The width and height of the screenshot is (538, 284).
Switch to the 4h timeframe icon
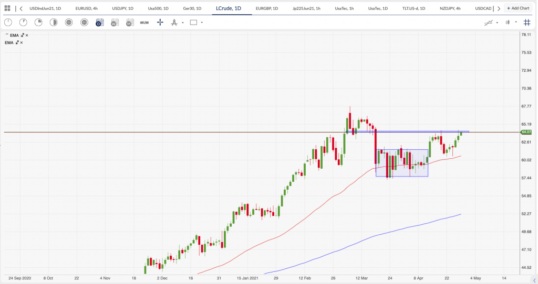(x=84, y=23)
